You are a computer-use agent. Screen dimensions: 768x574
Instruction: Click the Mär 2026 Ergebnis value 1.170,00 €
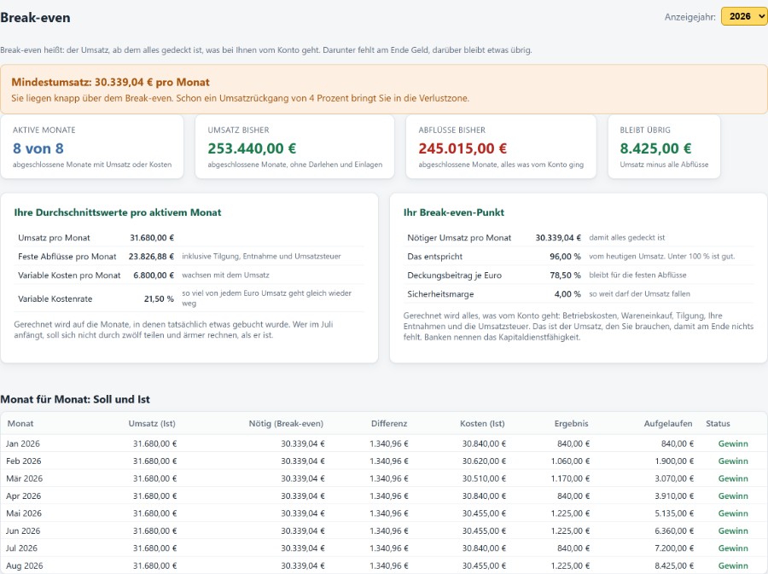point(570,478)
